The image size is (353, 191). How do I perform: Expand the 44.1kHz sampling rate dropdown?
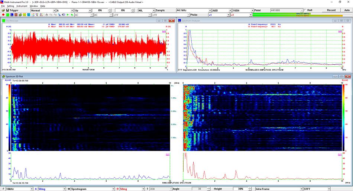(x=209, y=10)
